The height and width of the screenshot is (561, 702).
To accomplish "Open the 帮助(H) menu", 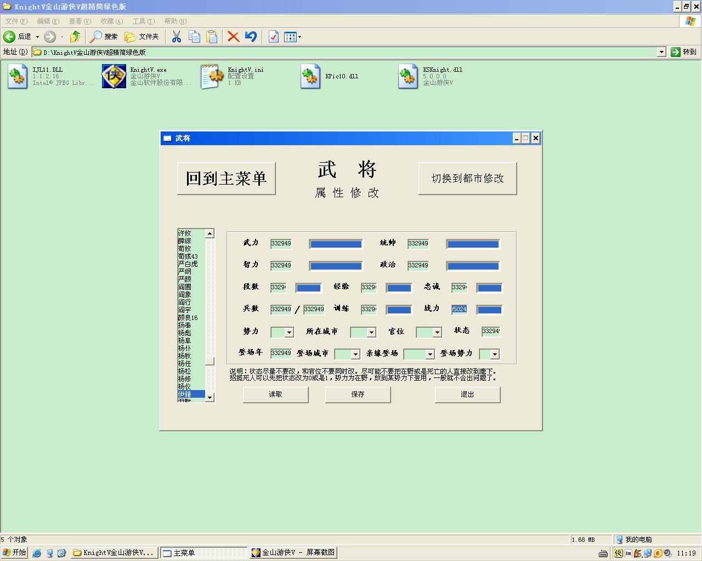I will pos(175,21).
